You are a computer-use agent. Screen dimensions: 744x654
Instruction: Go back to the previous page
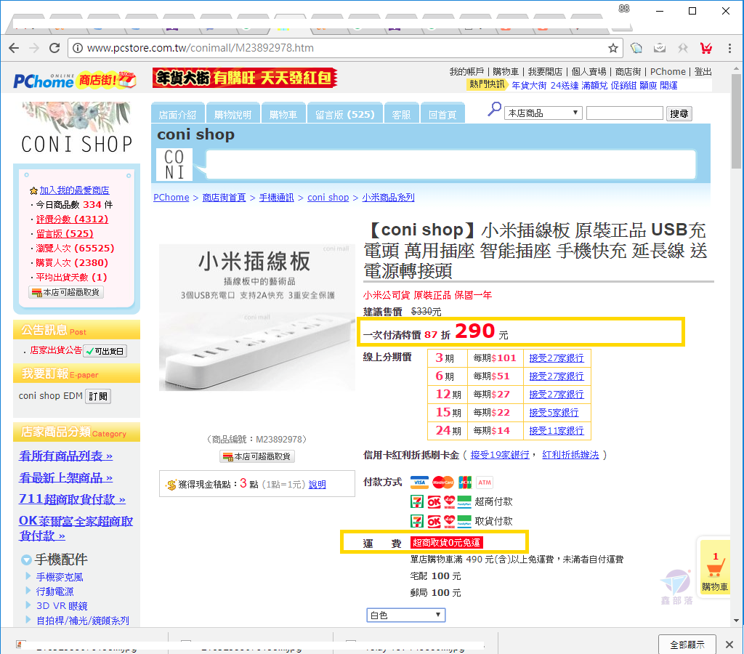[15, 48]
